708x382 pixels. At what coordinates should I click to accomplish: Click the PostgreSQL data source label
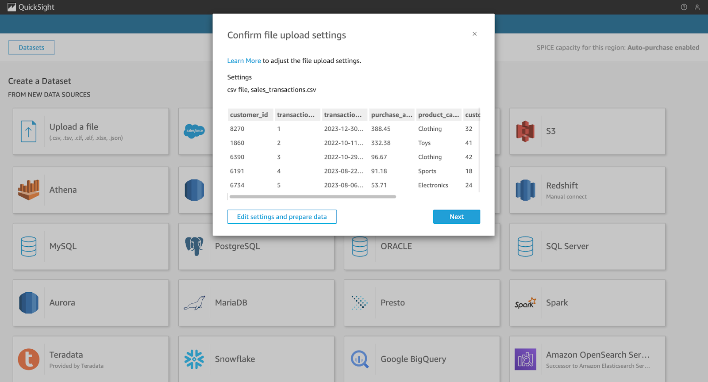click(x=238, y=247)
